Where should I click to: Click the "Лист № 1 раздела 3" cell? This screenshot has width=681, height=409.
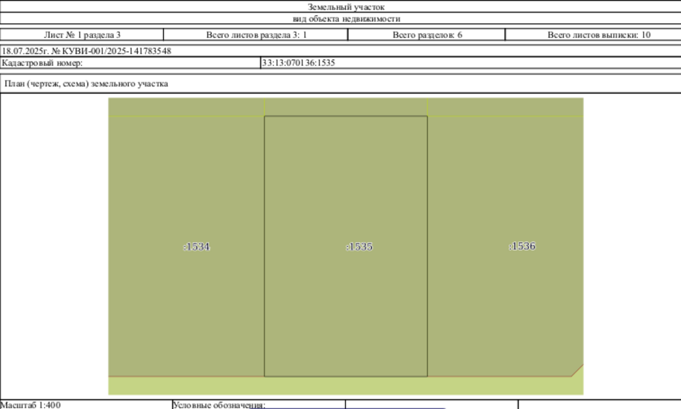pyautogui.click(x=82, y=35)
